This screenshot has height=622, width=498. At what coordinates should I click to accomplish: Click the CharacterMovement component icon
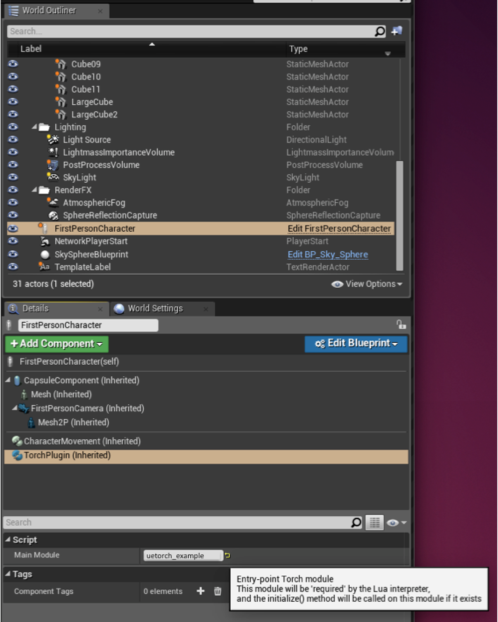(17, 441)
